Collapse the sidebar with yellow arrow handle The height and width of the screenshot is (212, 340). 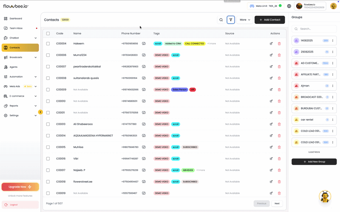(x=40, y=112)
